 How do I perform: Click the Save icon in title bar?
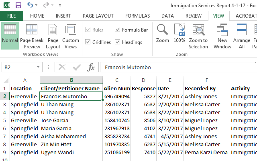(x=18, y=6)
